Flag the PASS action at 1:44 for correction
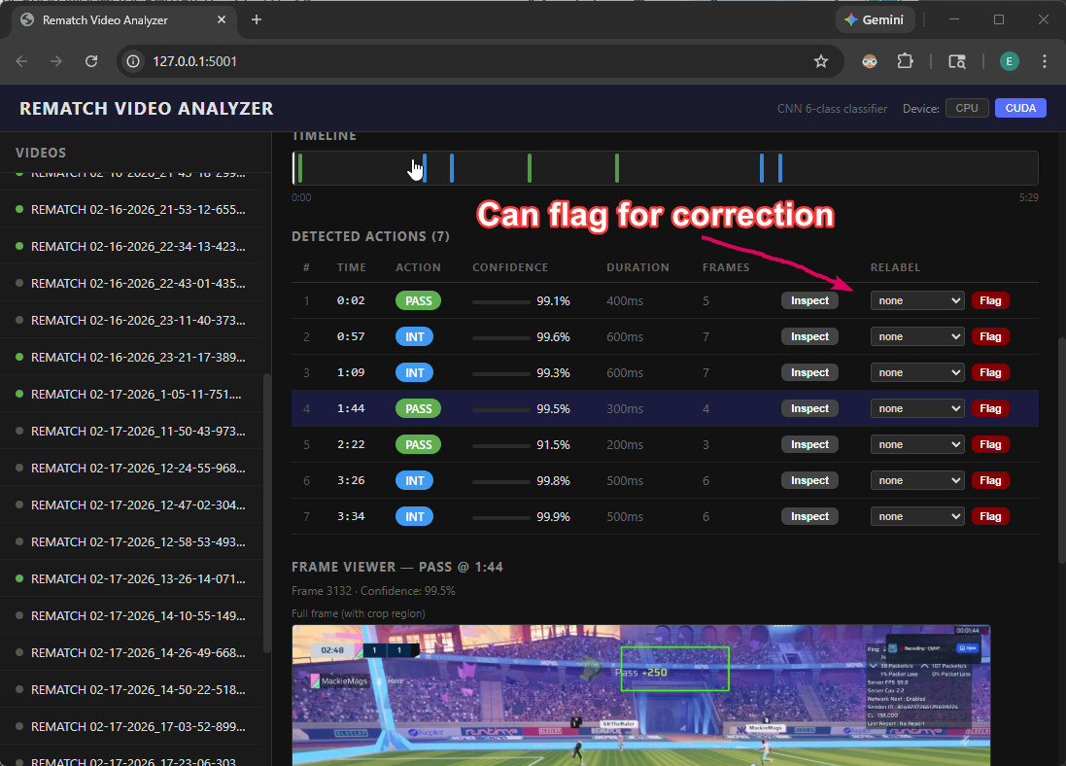The image size is (1066, 766). (x=990, y=408)
